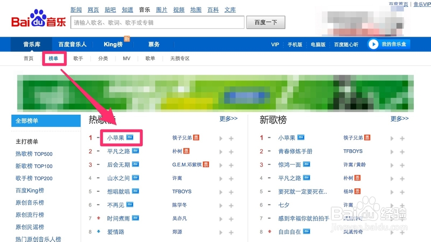Add 青春修炼手册 to playlist with plus icon
Image resolution: width=431 pixels, height=242 pixels.
(x=402, y=152)
